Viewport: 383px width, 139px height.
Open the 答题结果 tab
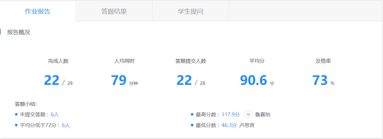click(114, 11)
